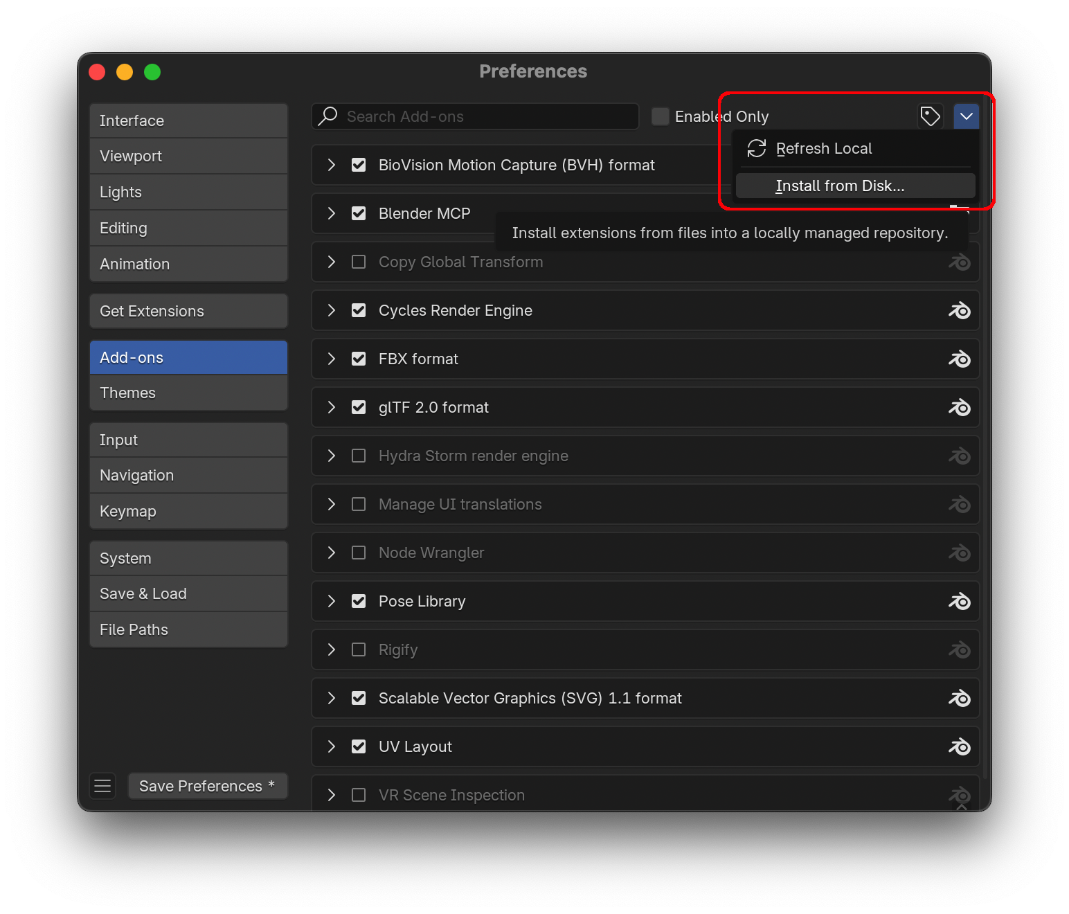Click the Save Preferences button
Image resolution: width=1069 pixels, height=914 pixels.
pos(208,786)
